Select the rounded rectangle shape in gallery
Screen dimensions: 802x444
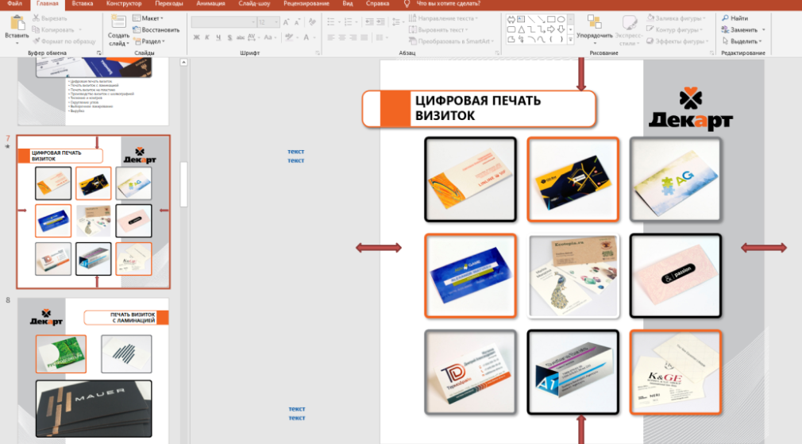coord(511,29)
